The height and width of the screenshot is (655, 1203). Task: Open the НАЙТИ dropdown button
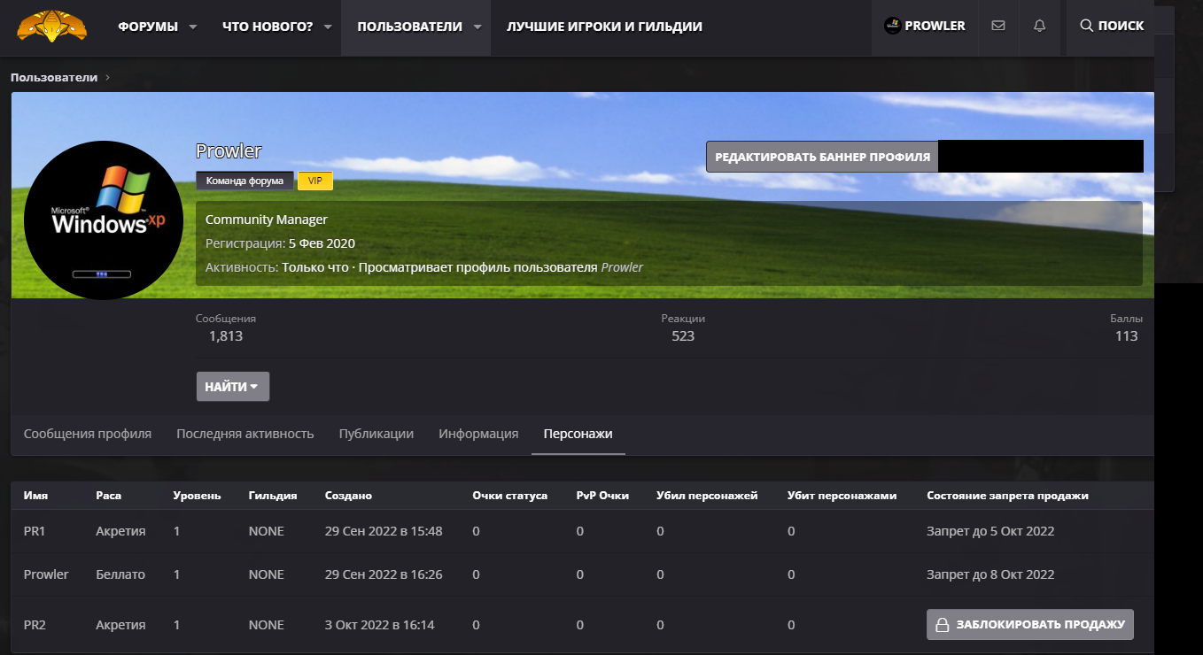click(x=232, y=387)
